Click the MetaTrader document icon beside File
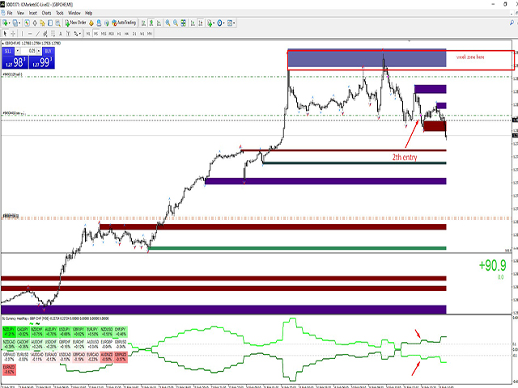This screenshot has width=518, height=388. pyautogui.click(x=3, y=13)
